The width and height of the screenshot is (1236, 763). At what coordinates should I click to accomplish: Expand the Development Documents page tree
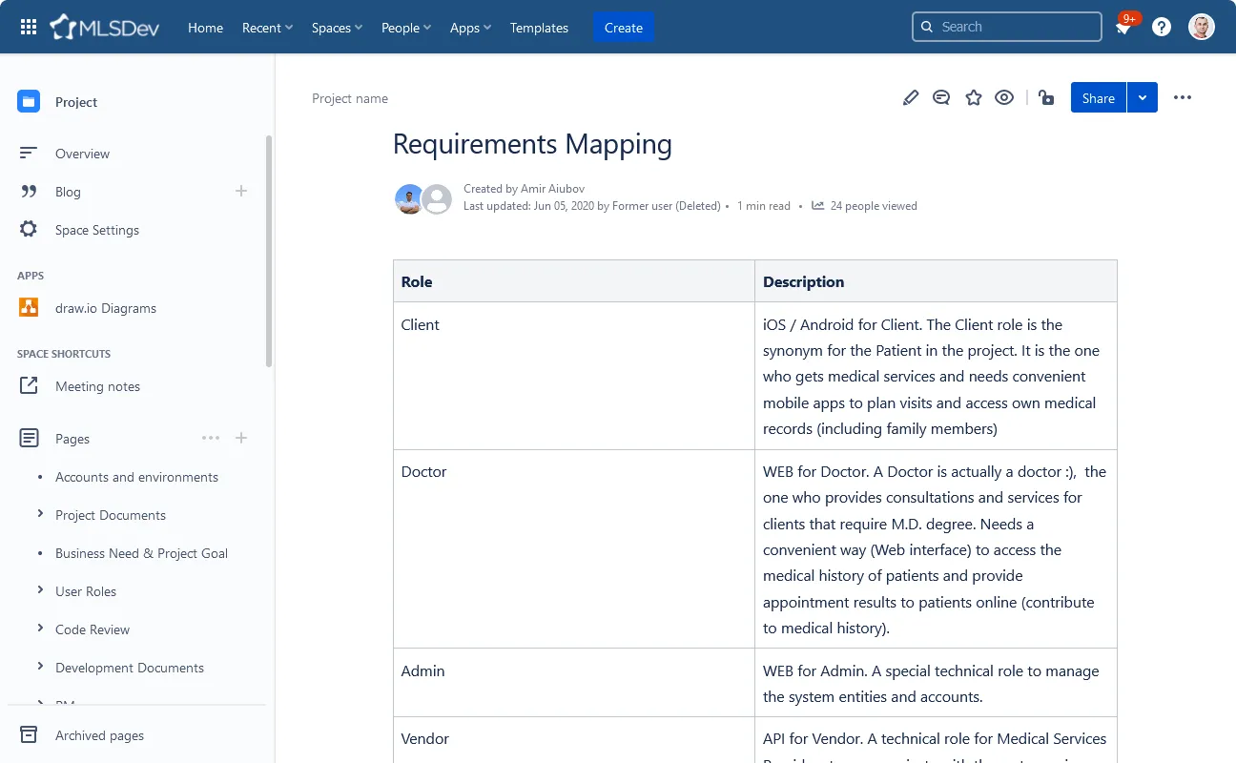pos(42,668)
